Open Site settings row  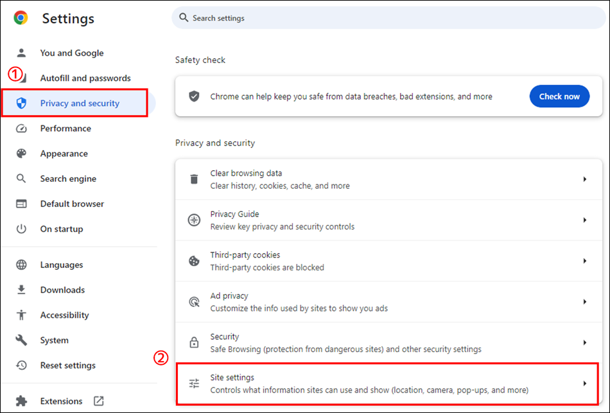point(388,383)
